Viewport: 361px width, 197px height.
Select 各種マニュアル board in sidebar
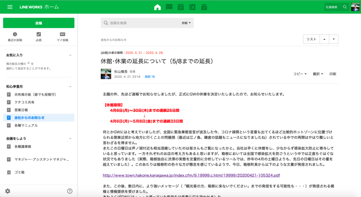pos(26,125)
